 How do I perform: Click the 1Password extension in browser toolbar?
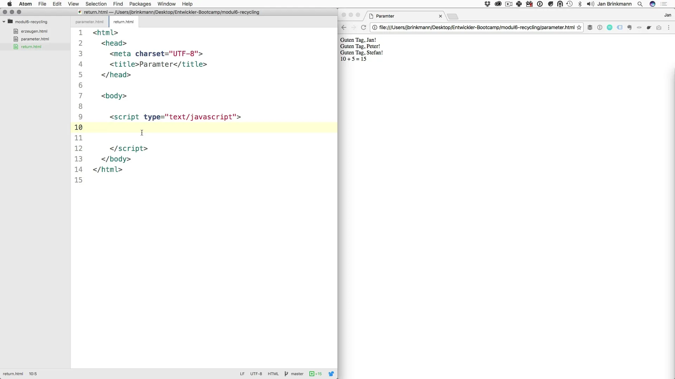pos(600,27)
